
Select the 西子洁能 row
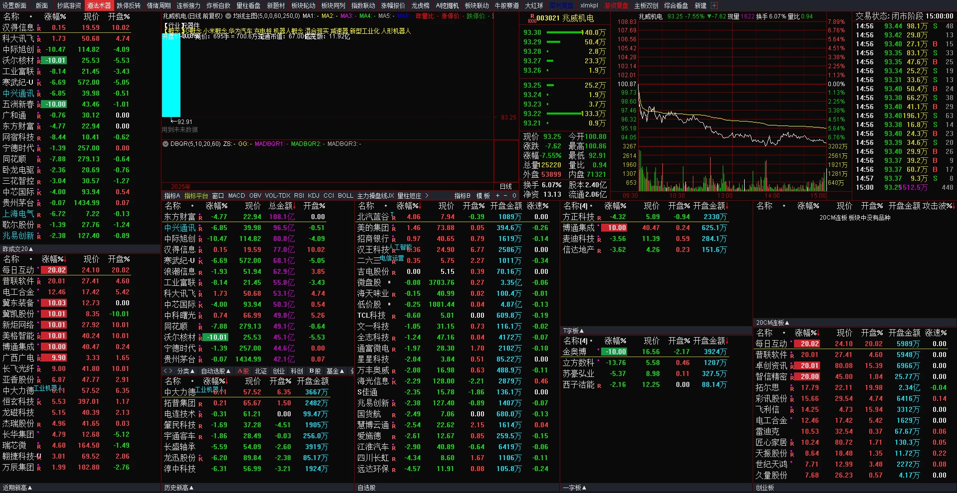tap(656, 384)
